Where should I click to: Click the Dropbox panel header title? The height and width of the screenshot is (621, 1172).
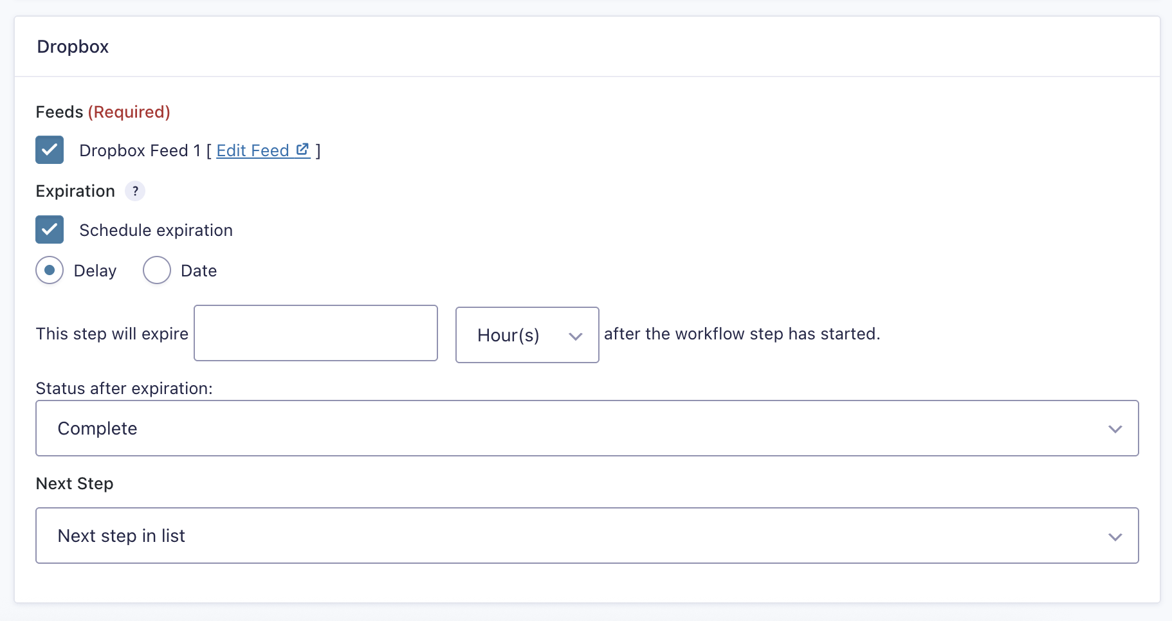73,46
